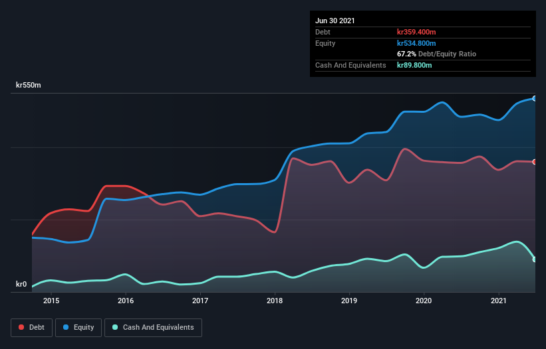Click the 2017 x-axis label
Viewport: 546px width, 349px height.
click(200, 301)
